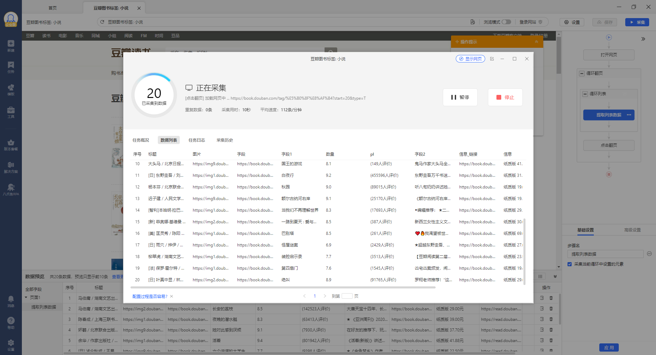Screen dimensions: 656x355
Task: Collapse the data preview panel chevron
Action: tap(555, 276)
